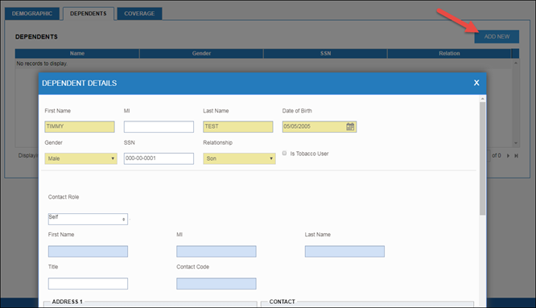
Task: Open the Contact Role dropdown showing Self
Action: tap(88, 220)
